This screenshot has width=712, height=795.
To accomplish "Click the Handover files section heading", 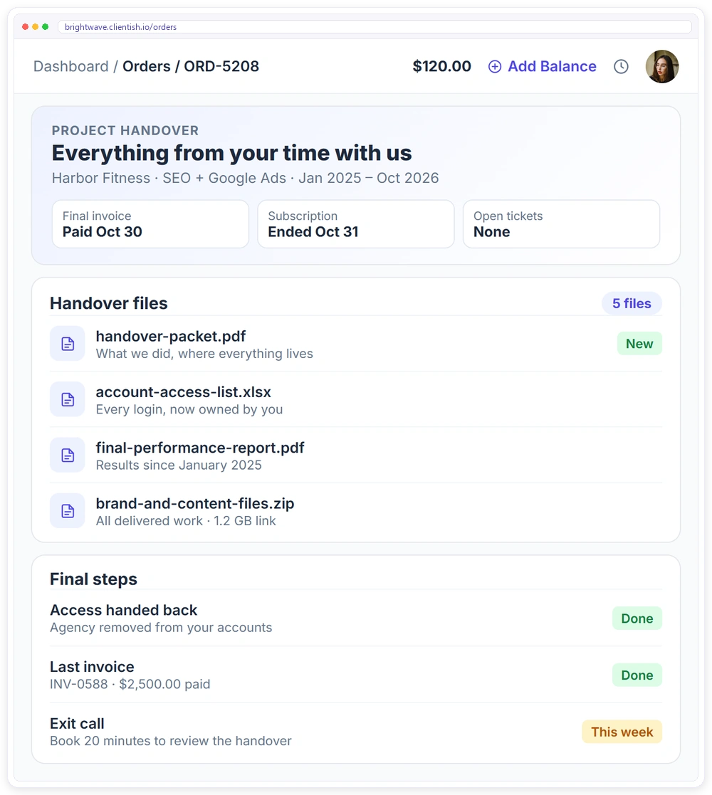I will point(108,303).
